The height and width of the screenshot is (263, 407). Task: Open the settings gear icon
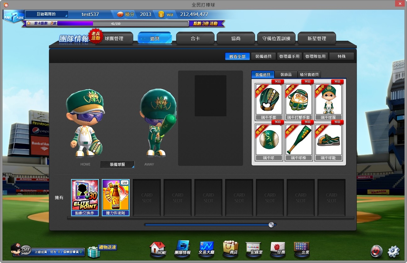click(393, 251)
